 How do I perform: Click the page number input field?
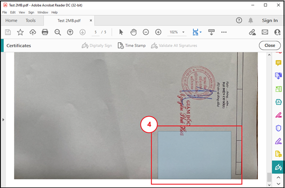click(x=95, y=32)
